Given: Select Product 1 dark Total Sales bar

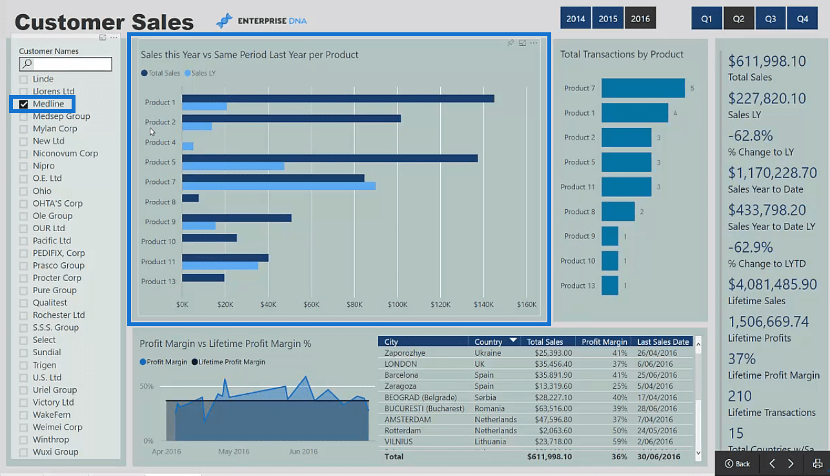Looking at the screenshot, I should tap(338, 99).
